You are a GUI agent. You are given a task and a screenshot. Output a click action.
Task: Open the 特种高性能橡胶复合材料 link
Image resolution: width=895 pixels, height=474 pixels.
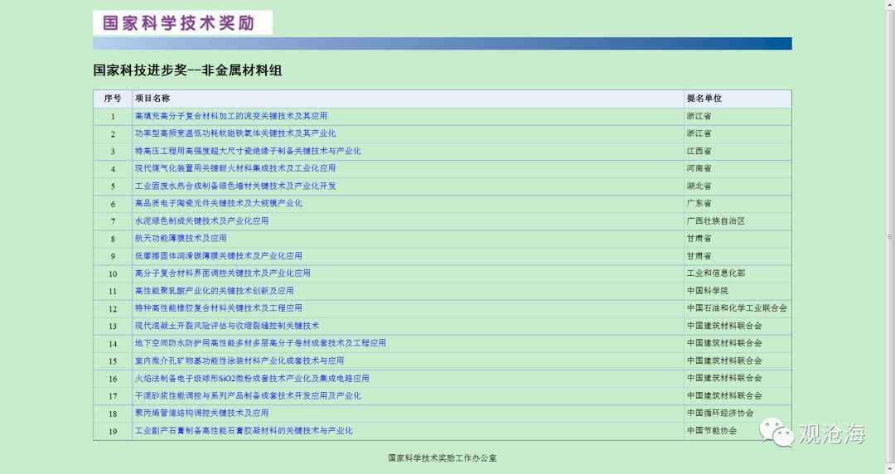click(218, 308)
